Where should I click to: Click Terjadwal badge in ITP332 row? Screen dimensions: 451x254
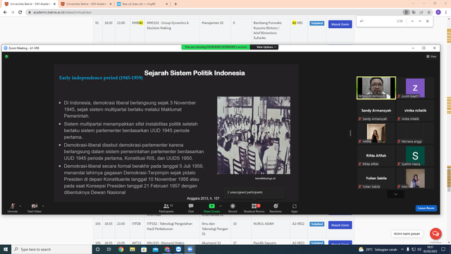316,224
